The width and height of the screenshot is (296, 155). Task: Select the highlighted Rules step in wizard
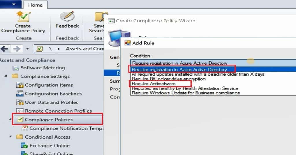pos(112,73)
